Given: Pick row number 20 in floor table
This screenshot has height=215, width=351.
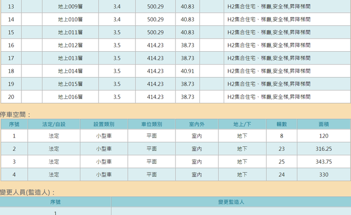Looking at the screenshot, I should click(x=11, y=97).
